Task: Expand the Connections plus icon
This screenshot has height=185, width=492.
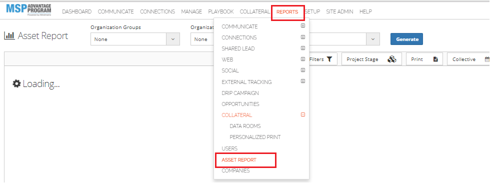Action: pyautogui.click(x=303, y=37)
